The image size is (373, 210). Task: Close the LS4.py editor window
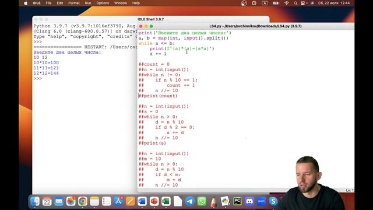tap(141, 26)
